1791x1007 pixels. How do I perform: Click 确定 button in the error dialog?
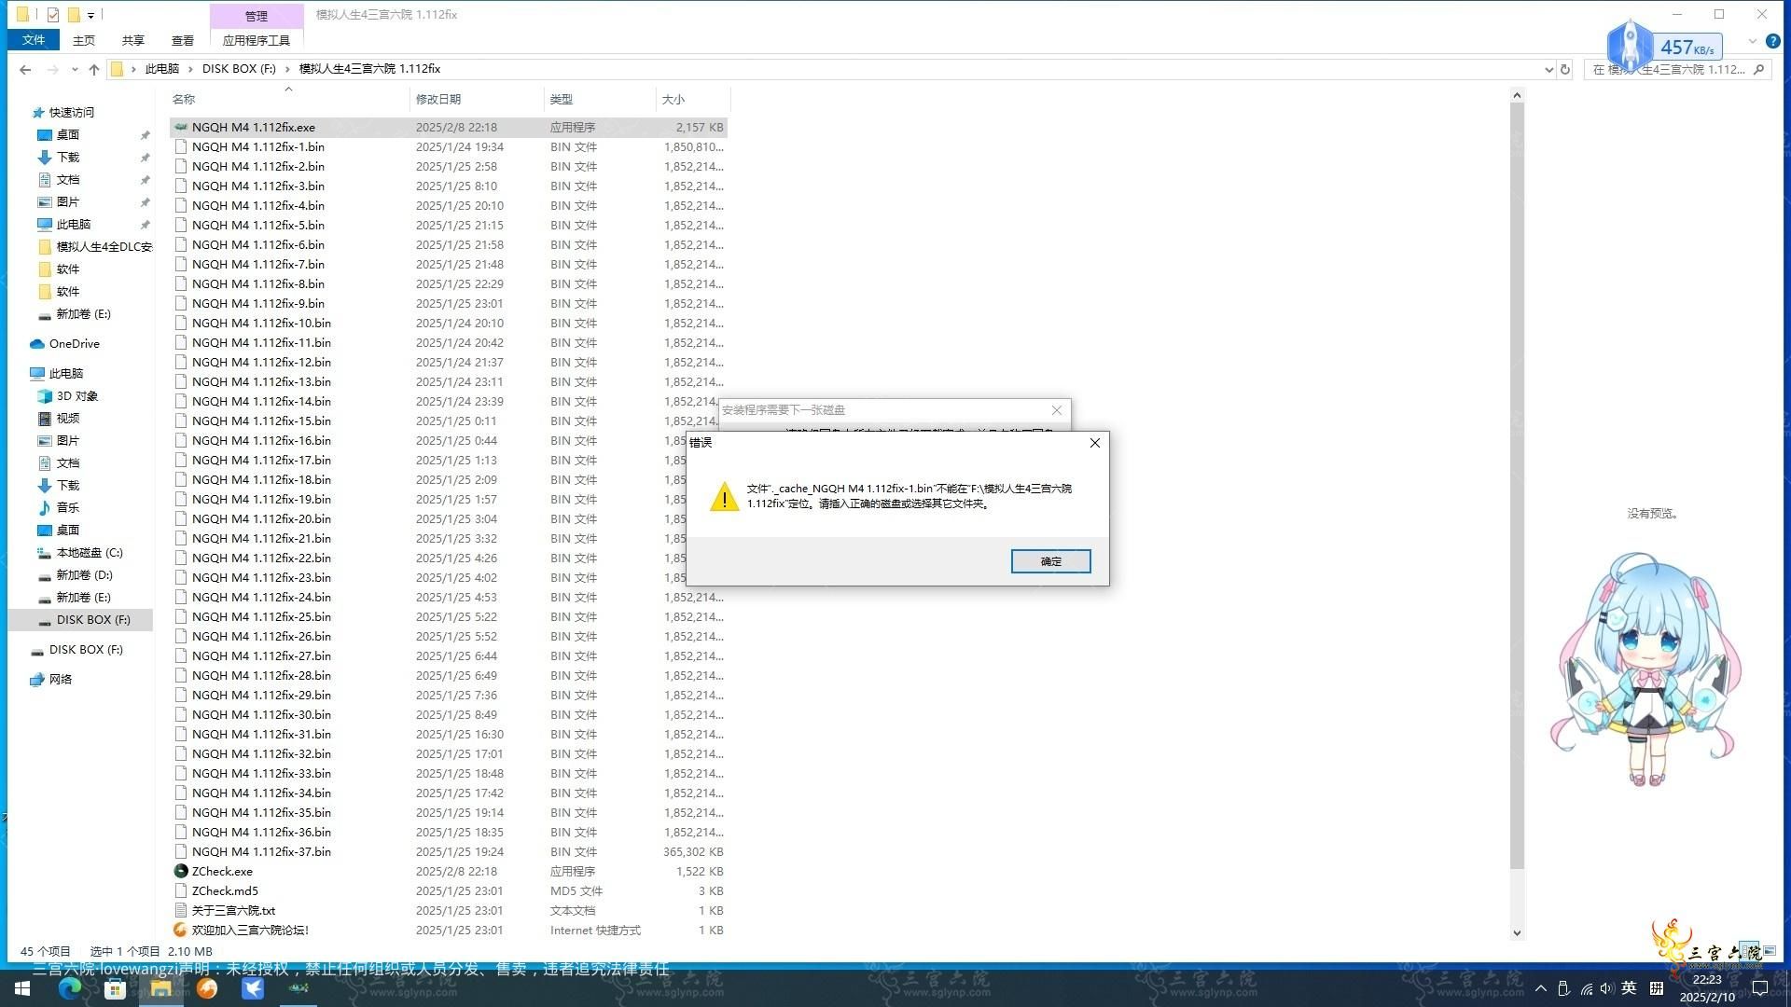click(x=1050, y=561)
